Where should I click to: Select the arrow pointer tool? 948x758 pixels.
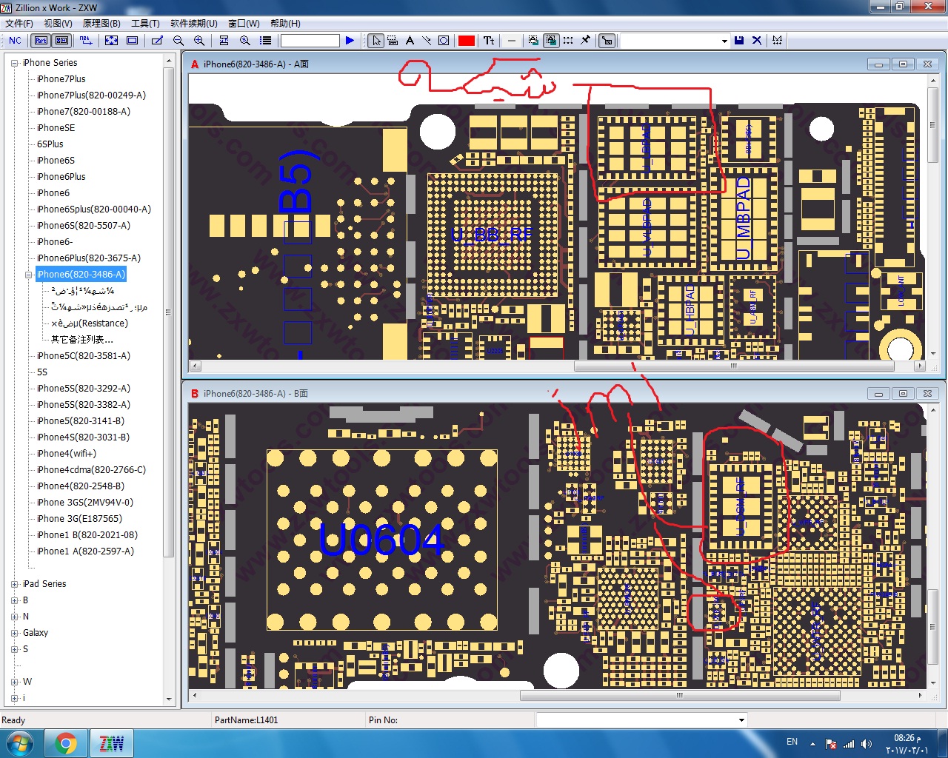(x=376, y=41)
